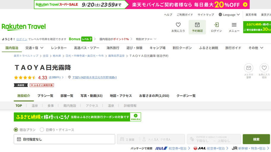Click the ふるさと納税対象 tag
Screen dimensions: 271x152
[42, 85]
